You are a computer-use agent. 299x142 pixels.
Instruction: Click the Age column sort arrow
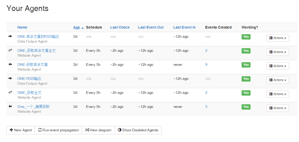(82, 28)
